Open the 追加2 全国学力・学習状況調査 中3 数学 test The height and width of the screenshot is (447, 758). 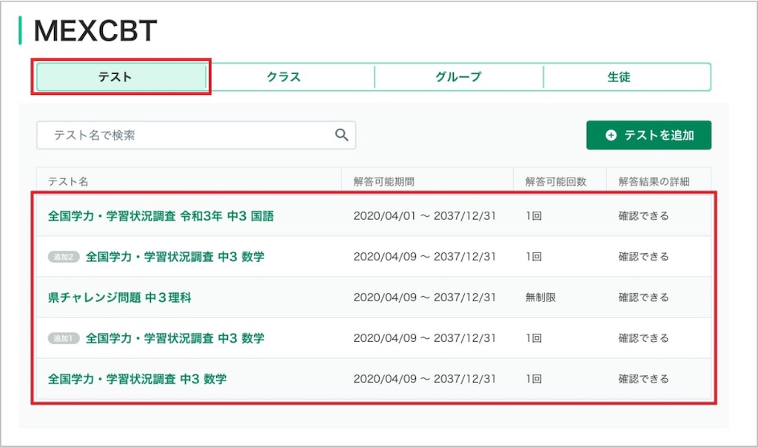coord(175,257)
